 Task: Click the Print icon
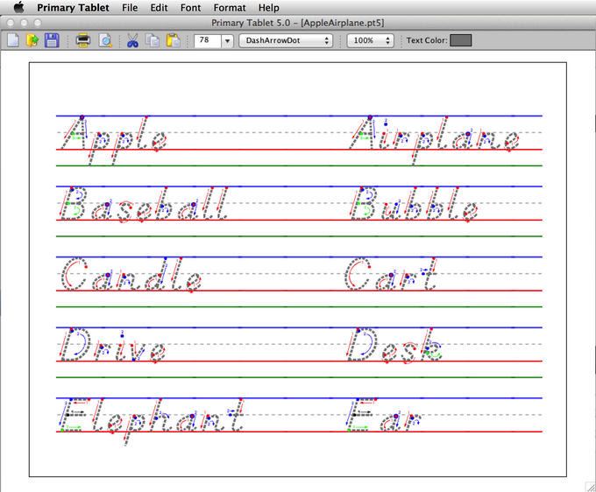[83, 40]
